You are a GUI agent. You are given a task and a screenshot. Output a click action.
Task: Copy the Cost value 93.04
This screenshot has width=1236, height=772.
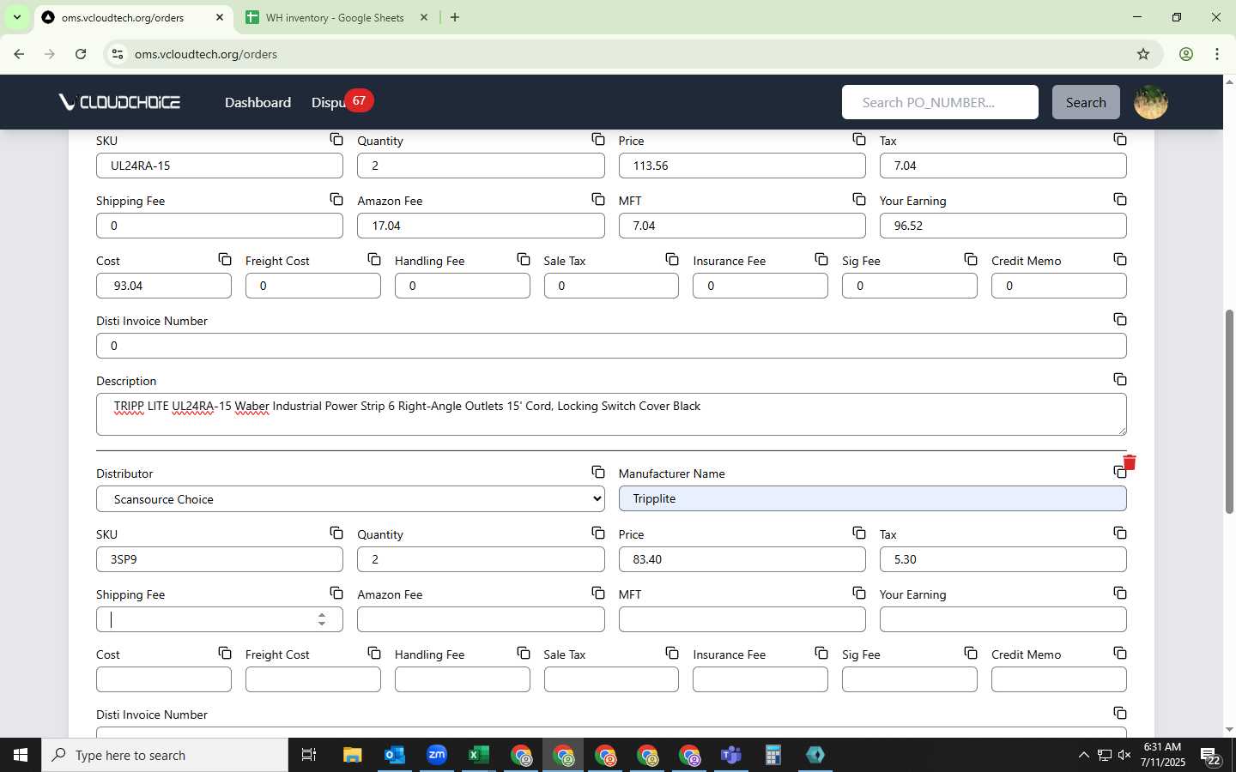pyautogui.click(x=225, y=259)
